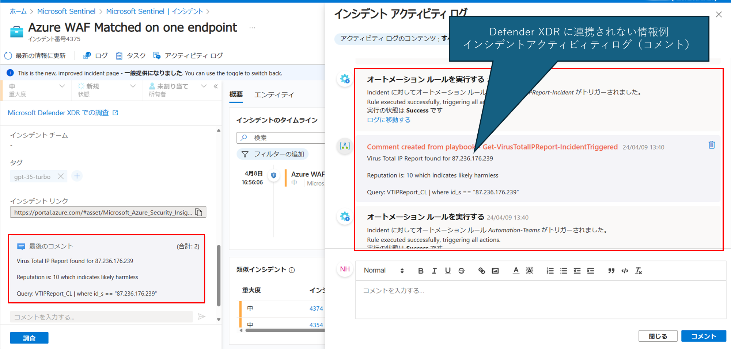The width and height of the screenshot is (731, 349).
Task: Submit with the blue コメント button
Action: click(704, 336)
